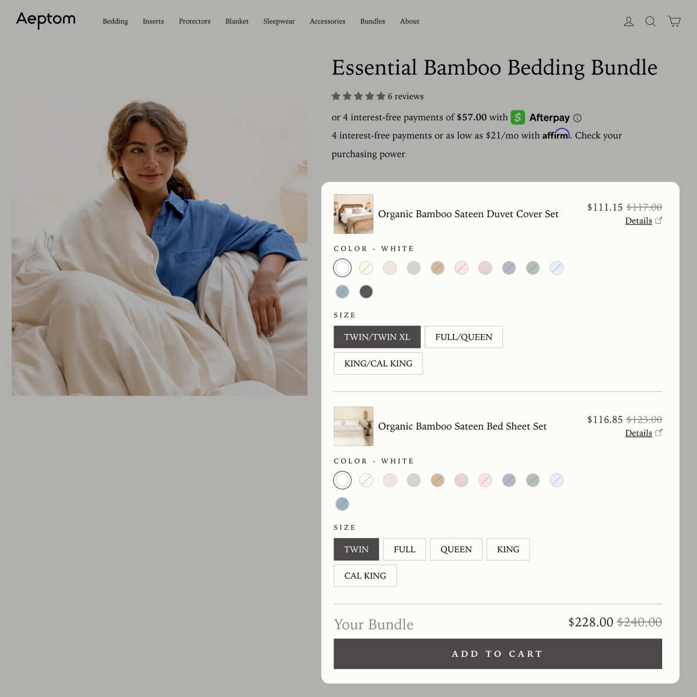The image size is (697, 697).
Task: Click Duvet Cover Set Details external icon
Action: click(x=659, y=221)
